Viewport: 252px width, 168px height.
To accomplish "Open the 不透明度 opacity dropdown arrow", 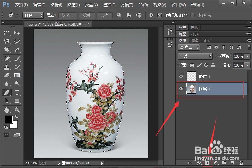I will pyautogui.click(x=247, y=56).
